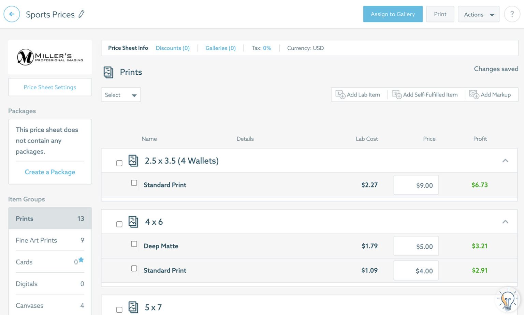Click the pencil icon to rename the price sheet
This screenshot has width=524, height=315.
click(81, 14)
